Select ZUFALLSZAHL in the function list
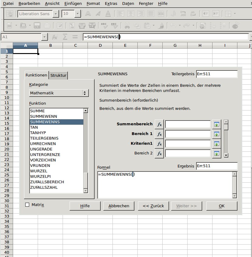Screen dimensions: 252x257 point(57,187)
